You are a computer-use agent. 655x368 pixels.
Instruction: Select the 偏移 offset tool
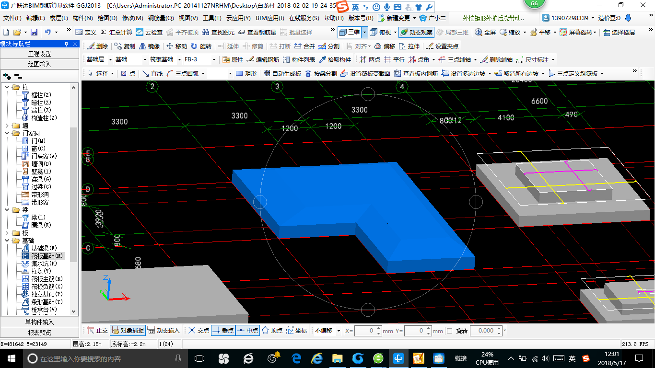(385, 46)
